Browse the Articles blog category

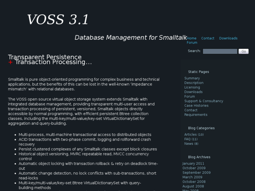point(194,135)
